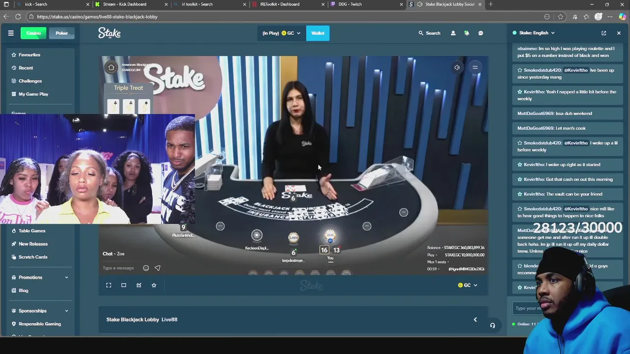Switch to Poker mode
The width and height of the screenshot is (630, 354).
62,33
